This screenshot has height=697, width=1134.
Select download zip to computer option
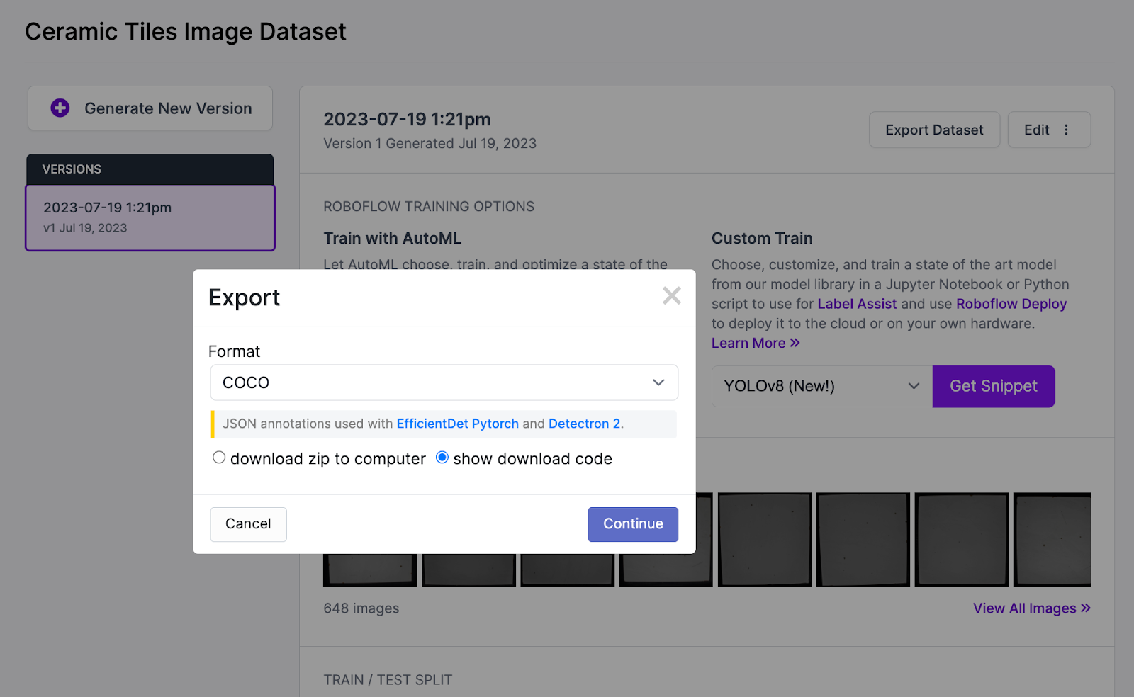(x=219, y=458)
